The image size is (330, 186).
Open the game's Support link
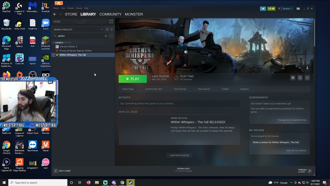pos(244,89)
